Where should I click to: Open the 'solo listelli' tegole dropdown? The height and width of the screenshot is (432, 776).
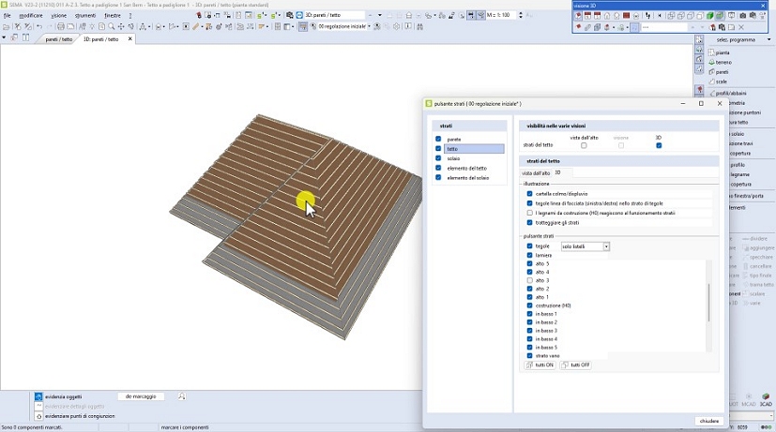[x=605, y=246]
